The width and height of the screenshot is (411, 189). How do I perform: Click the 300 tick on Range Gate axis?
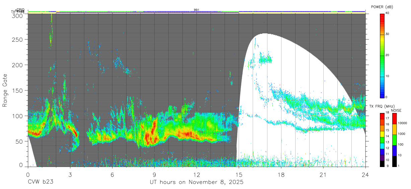coord(18,16)
